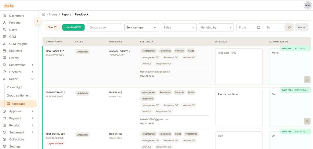Click the CRM Insights chart icon
The image size is (313, 149).
tap(4, 44)
